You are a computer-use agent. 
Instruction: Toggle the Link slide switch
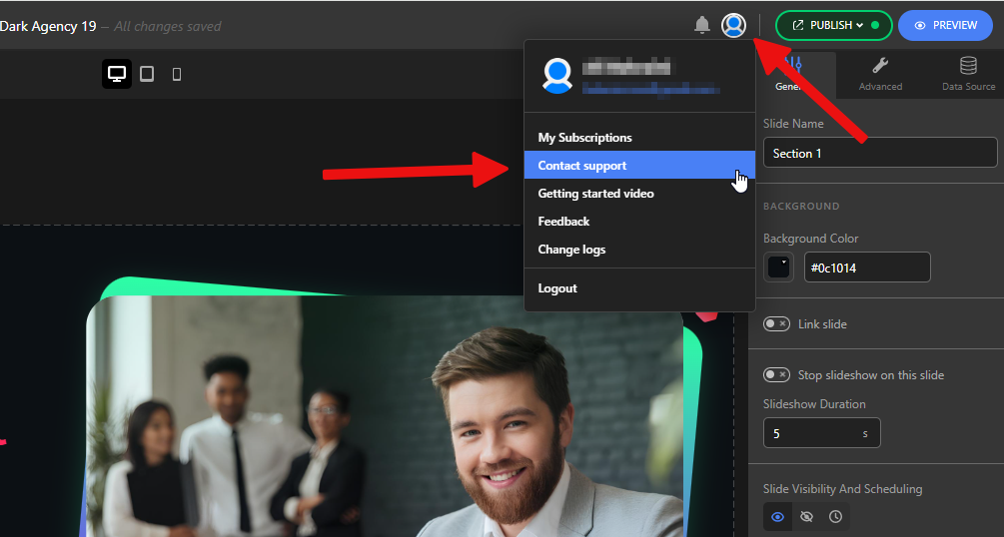[776, 323]
